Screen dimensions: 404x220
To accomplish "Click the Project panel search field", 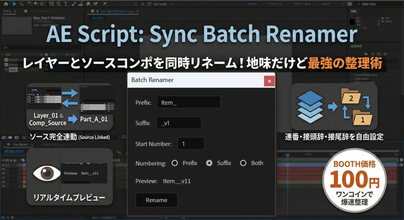I will pyautogui.click(x=42, y=48).
